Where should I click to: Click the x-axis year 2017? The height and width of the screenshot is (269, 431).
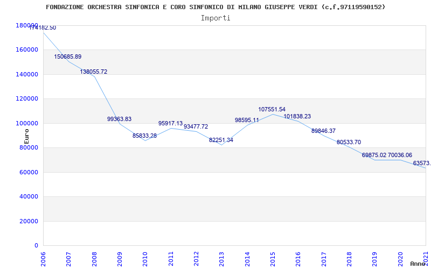[324, 259]
